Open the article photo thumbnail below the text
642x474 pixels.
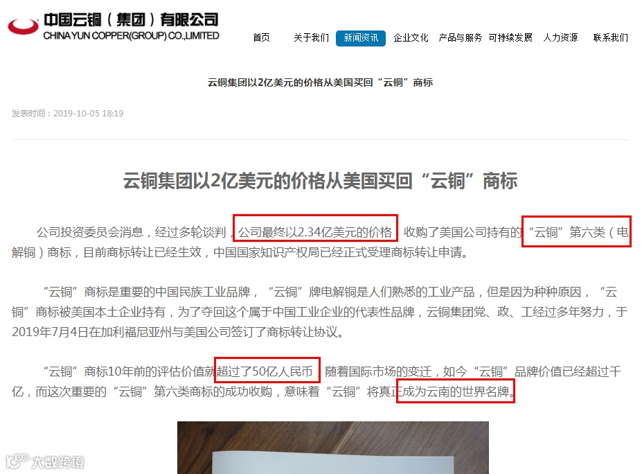[x=333, y=448]
